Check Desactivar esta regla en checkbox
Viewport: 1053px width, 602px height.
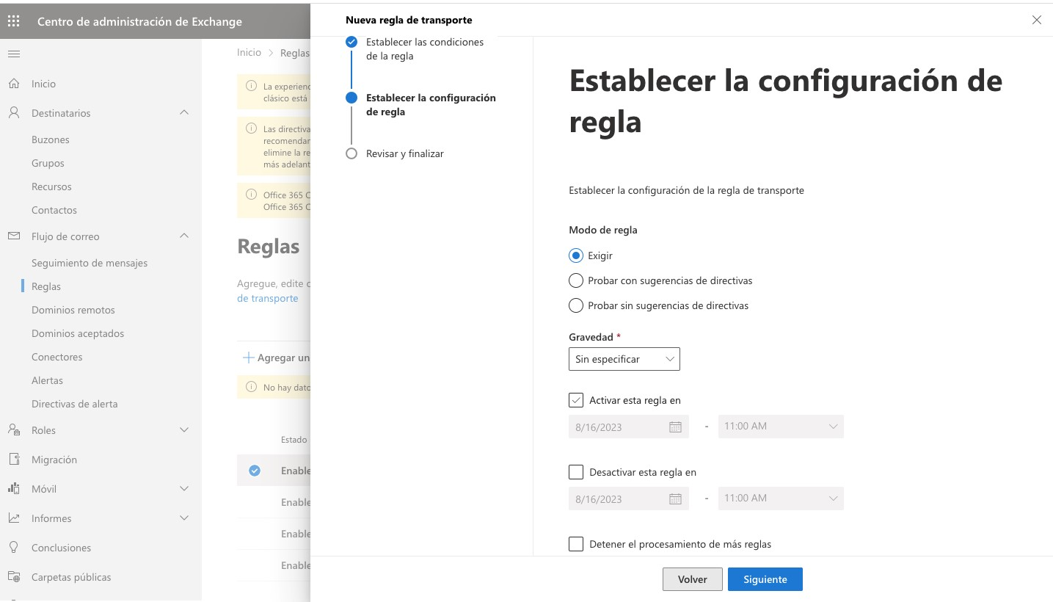[x=576, y=472]
